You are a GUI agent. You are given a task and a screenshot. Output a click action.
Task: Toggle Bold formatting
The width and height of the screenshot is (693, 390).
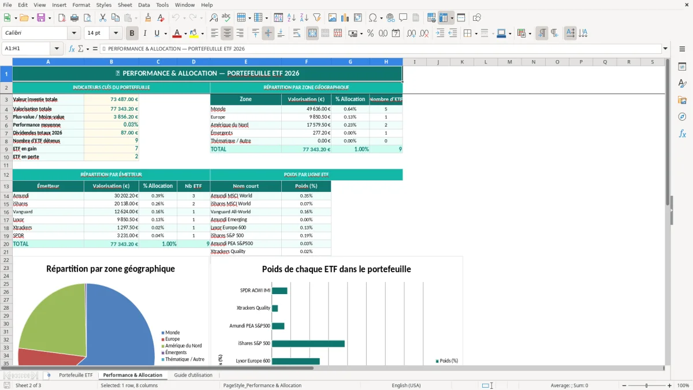click(132, 34)
